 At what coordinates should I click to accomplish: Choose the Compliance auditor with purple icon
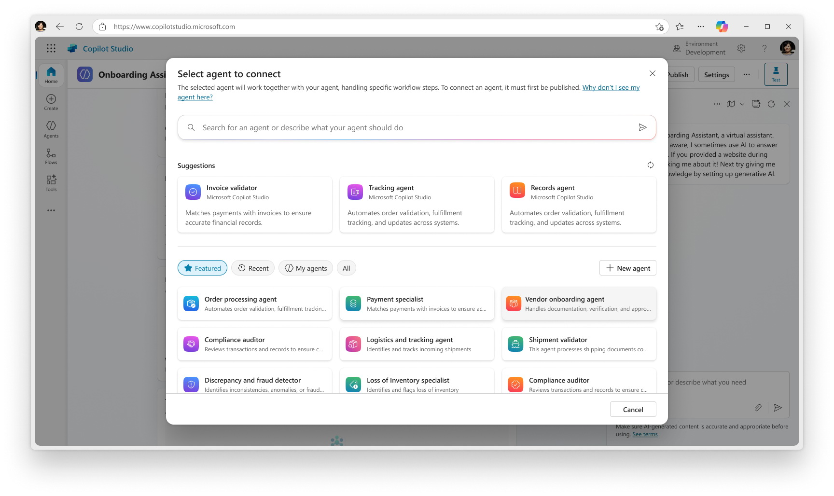255,344
